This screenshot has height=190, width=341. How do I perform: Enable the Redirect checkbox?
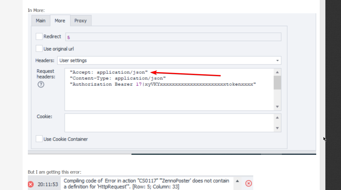(39, 36)
